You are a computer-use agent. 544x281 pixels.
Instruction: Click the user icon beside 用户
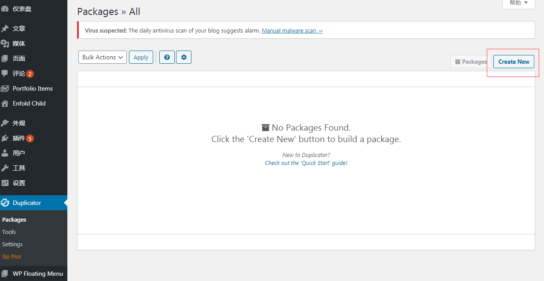click(x=5, y=153)
